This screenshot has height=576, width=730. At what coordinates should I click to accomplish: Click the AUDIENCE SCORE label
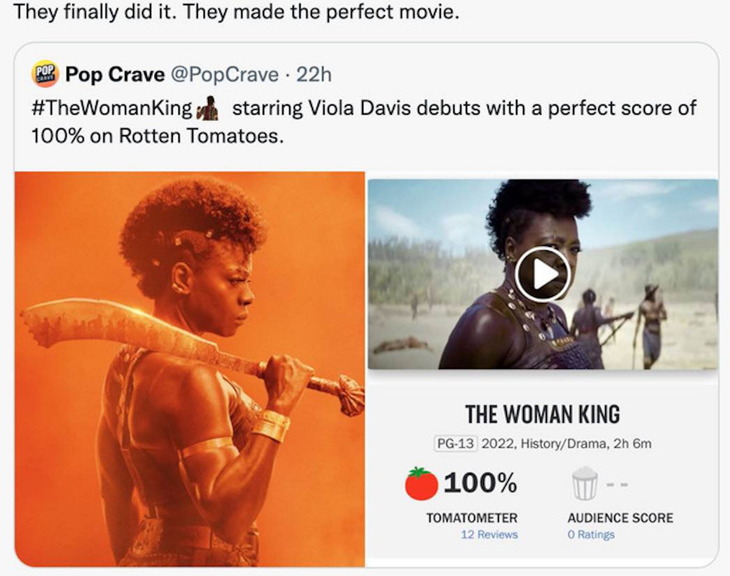click(x=620, y=518)
